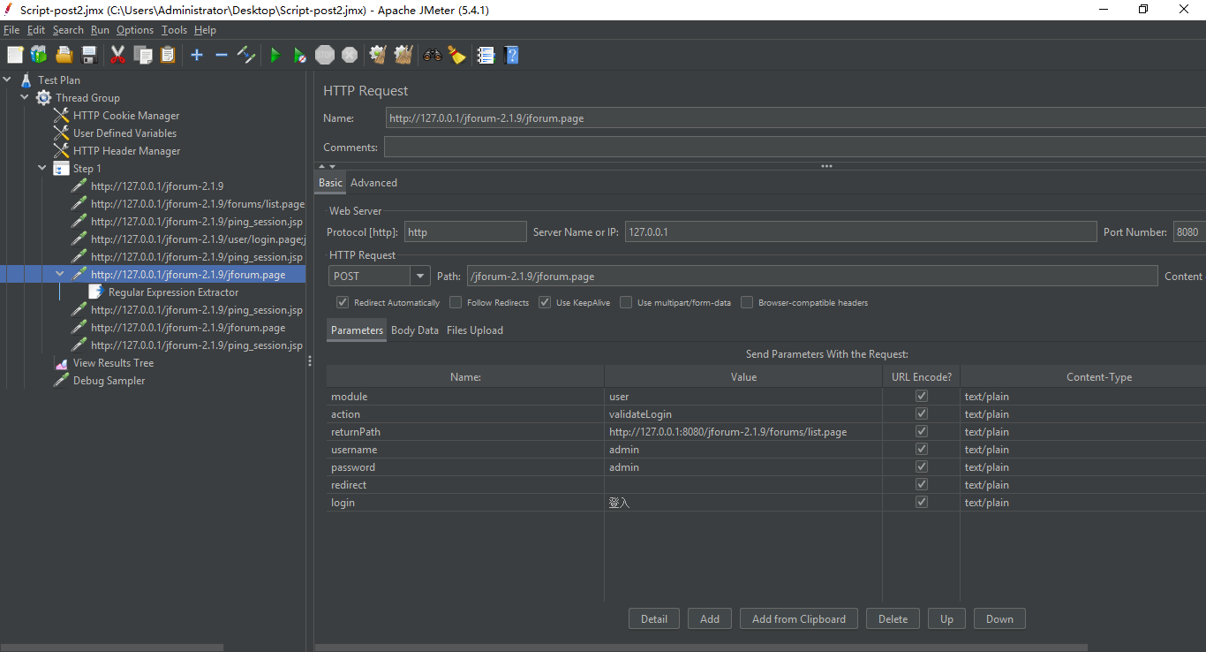Click the Path input field
This screenshot has height=652, width=1206.
[x=811, y=277]
